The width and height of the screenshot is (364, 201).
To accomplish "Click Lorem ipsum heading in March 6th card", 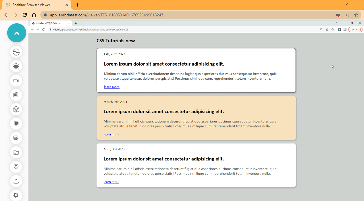I will (164, 112).
